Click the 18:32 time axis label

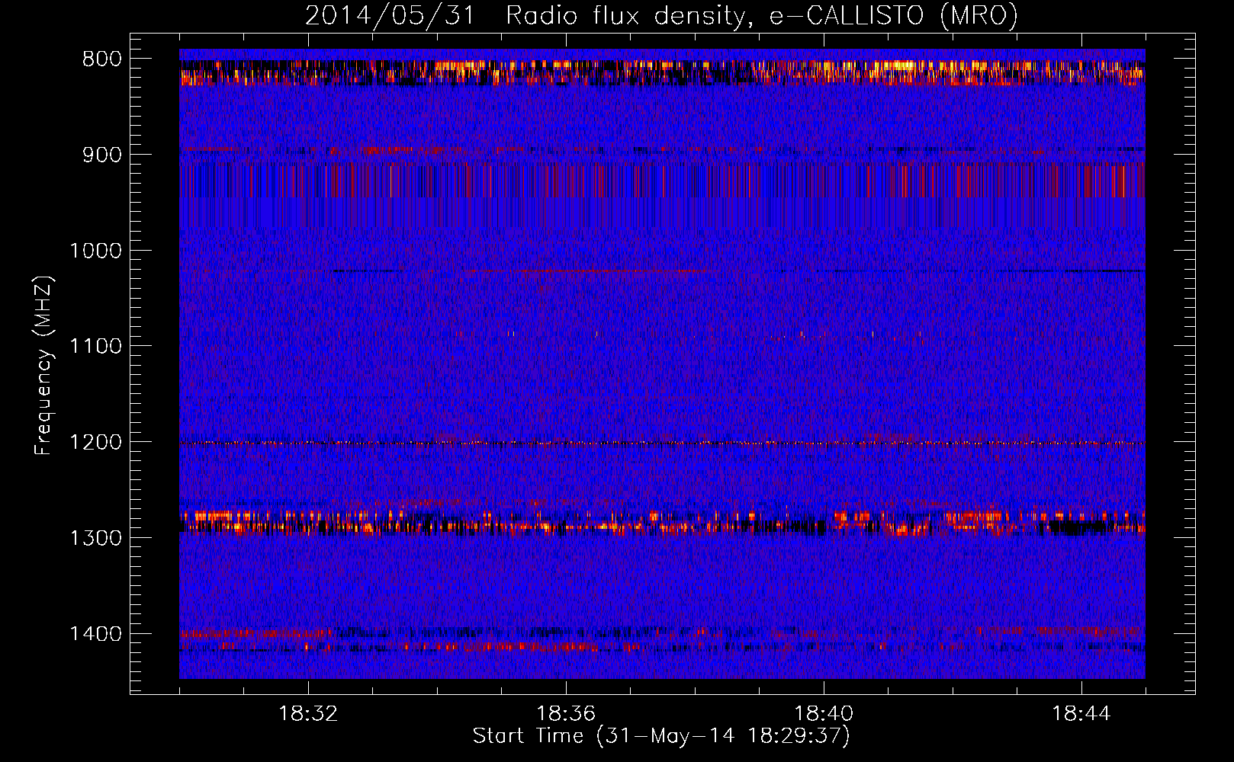308,714
